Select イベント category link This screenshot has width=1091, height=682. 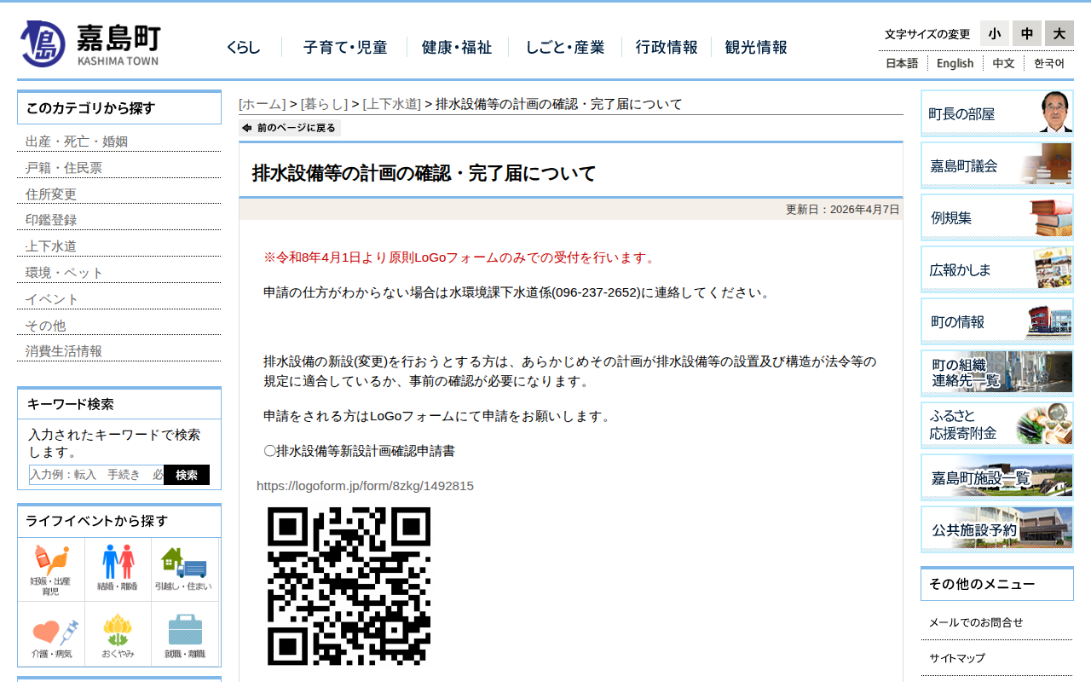(52, 299)
